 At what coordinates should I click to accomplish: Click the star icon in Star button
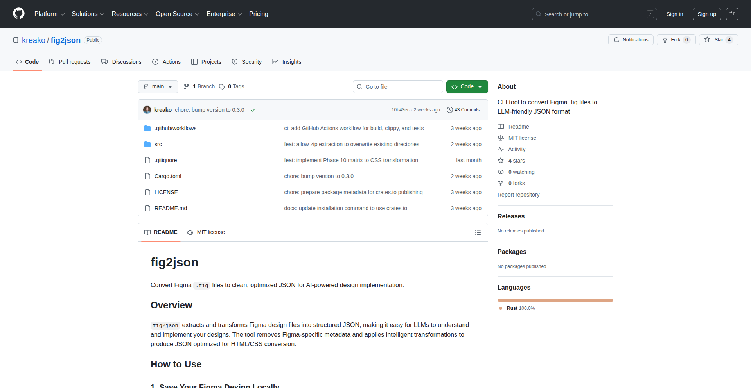click(x=707, y=39)
